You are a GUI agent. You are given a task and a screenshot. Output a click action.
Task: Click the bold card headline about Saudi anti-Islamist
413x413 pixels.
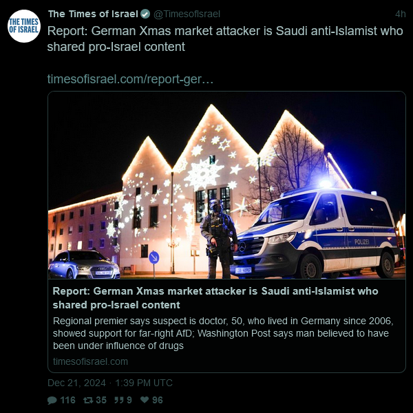tap(215, 298)
